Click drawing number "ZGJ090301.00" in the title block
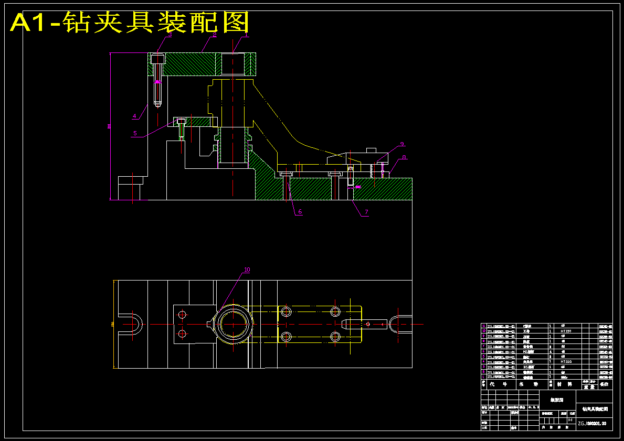 click(x=592, y=424)
